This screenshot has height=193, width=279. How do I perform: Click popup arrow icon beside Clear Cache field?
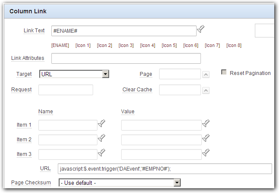coord(206,90)
